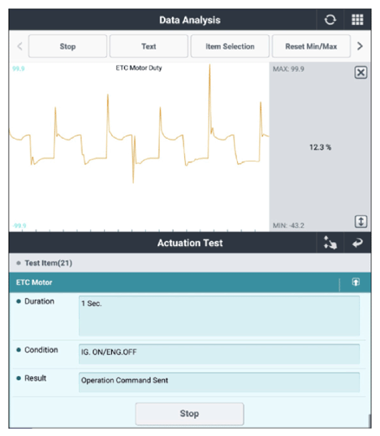This screenshot has height=436, width=380.
Task: Click the Condition field IG. ON/ENG.OFF
Action: (x=219, y=354)
